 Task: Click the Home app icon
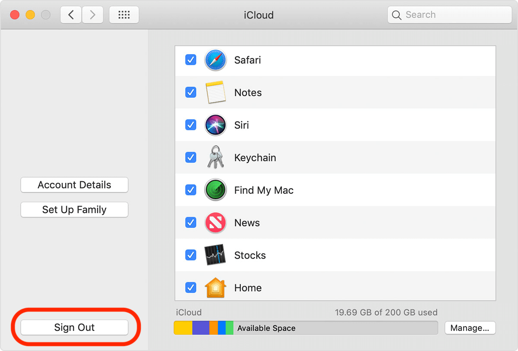pyautogui.click(x=215, y=288)
